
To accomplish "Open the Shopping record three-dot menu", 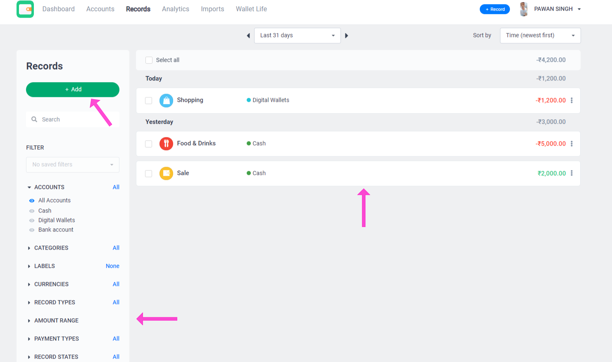I will (572, 100).
